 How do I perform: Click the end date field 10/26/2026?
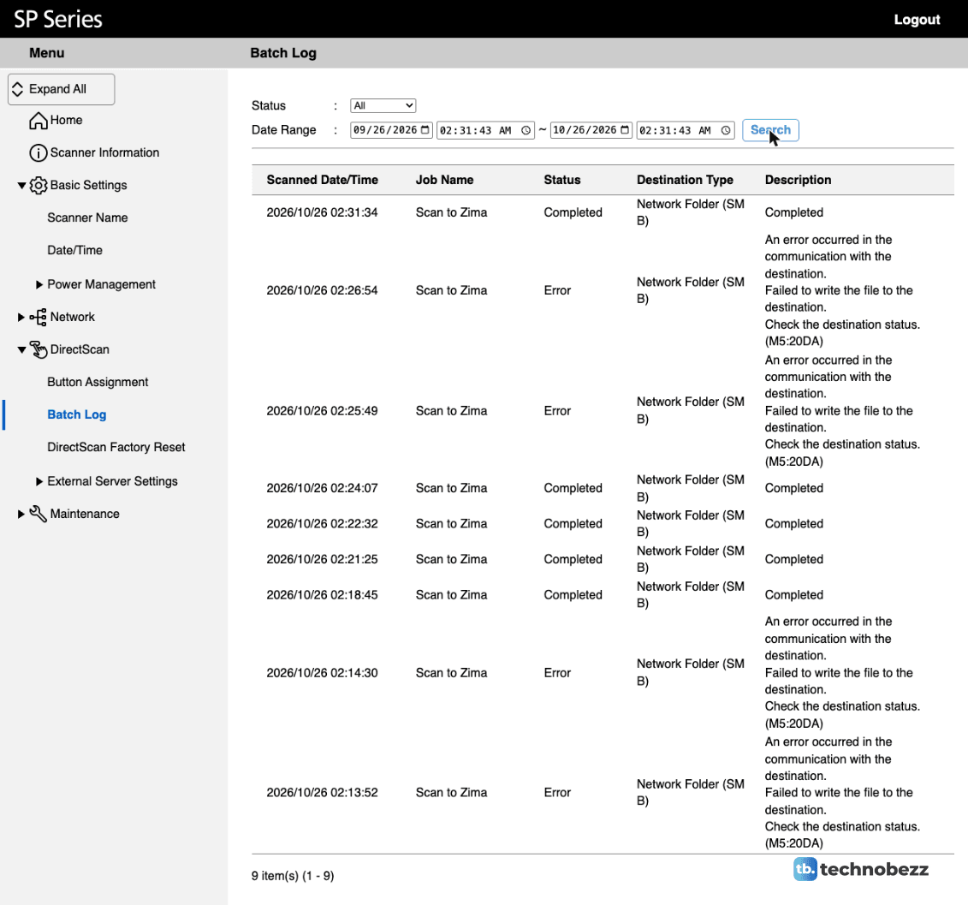coord(591,130)
